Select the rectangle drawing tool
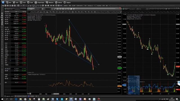The image size is (180, 101). point(54,12)
